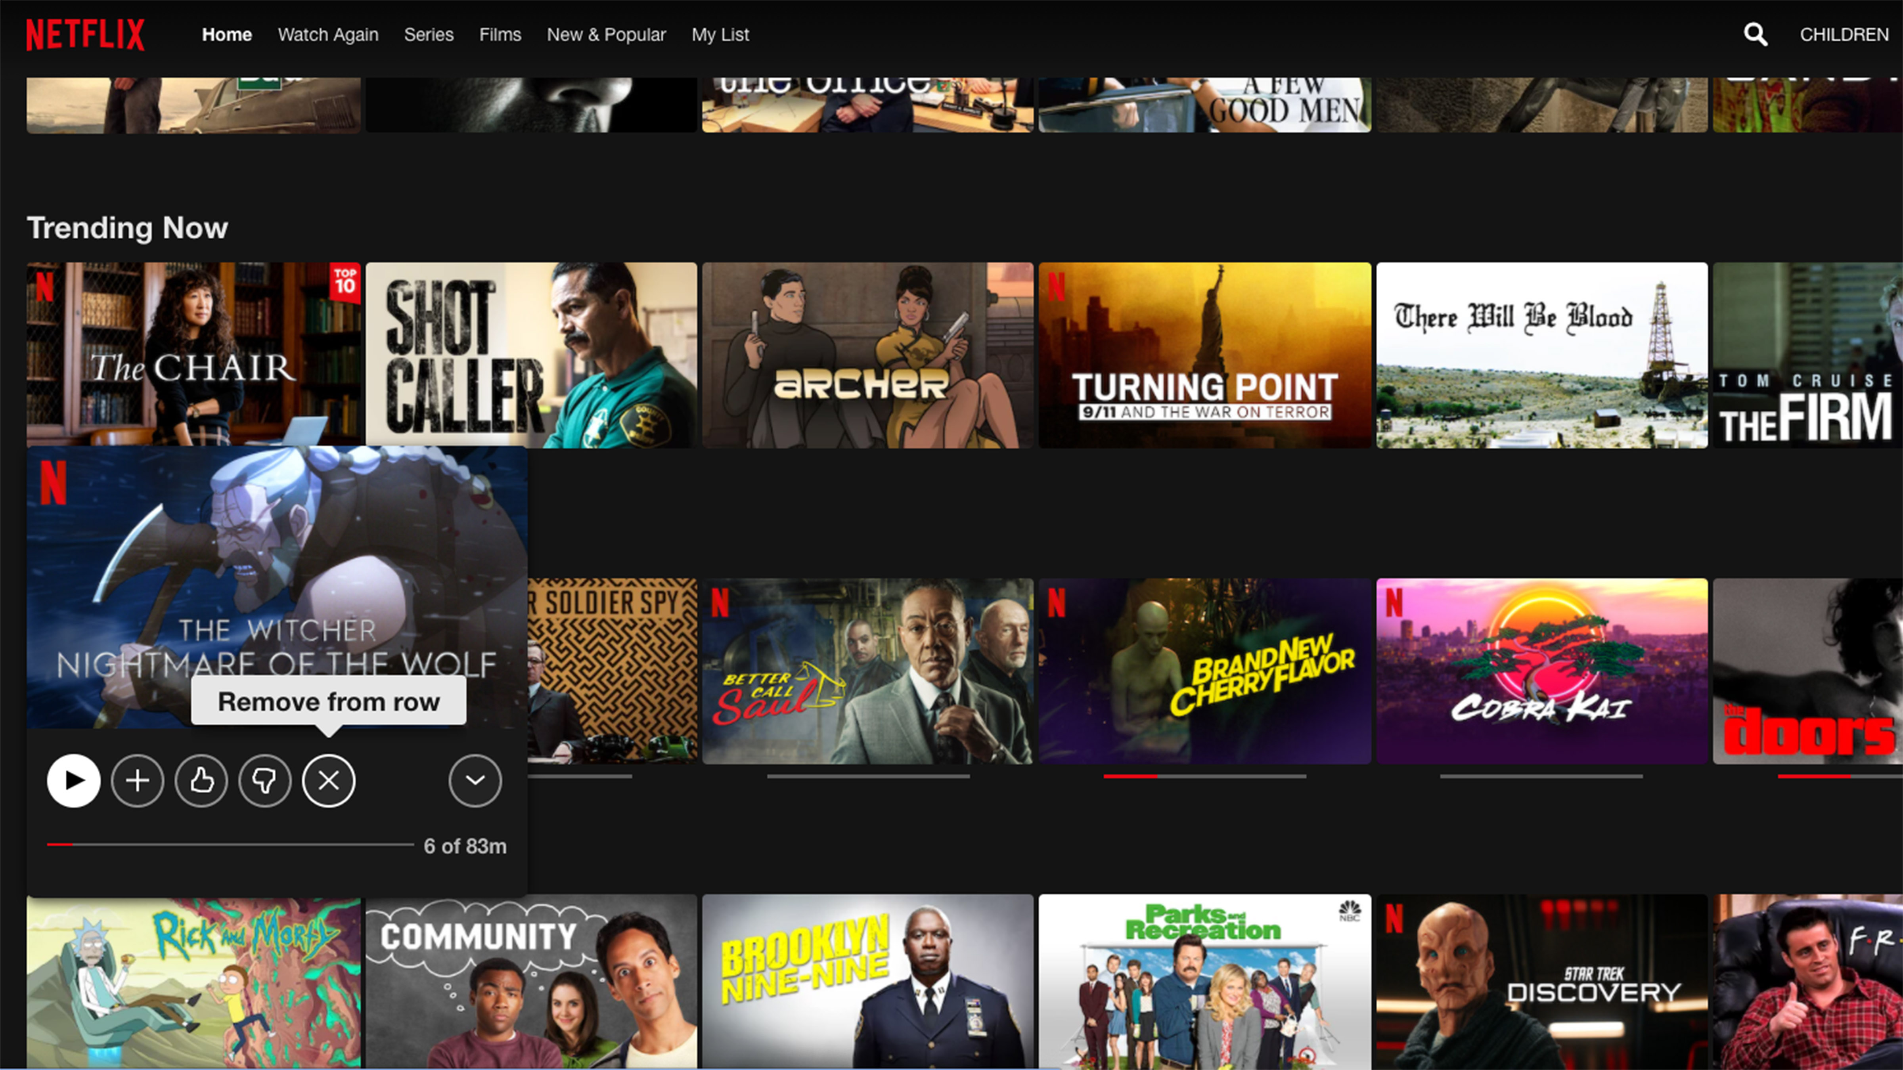Expand the Series navigation dropdown
Image resolution: width=1903 pixels, height=1070 pixels.
coord(427,34)
